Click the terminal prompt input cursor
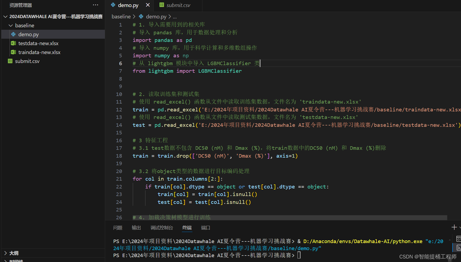This screenshot has height=262, width=461. [299, 255]
